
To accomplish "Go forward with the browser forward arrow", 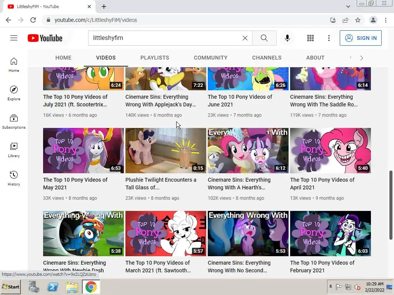I will (21, 20).
